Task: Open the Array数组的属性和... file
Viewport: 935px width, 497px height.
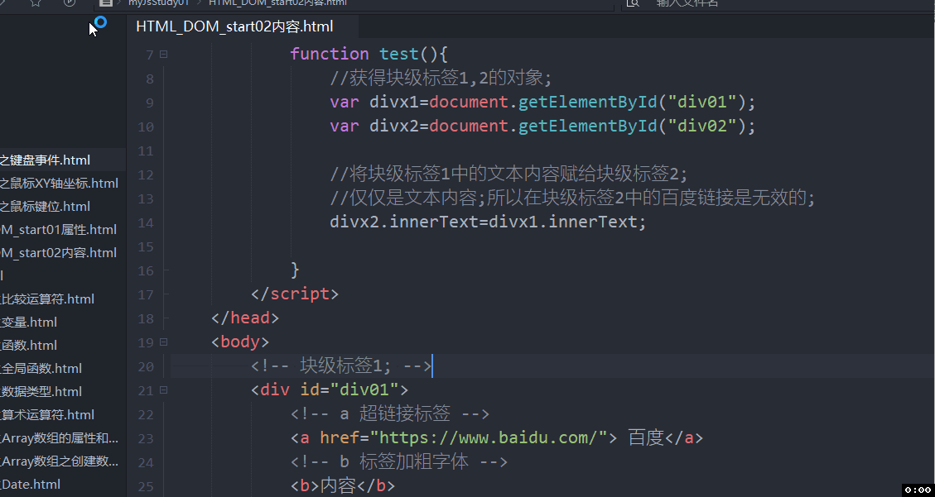Action: 60,438
